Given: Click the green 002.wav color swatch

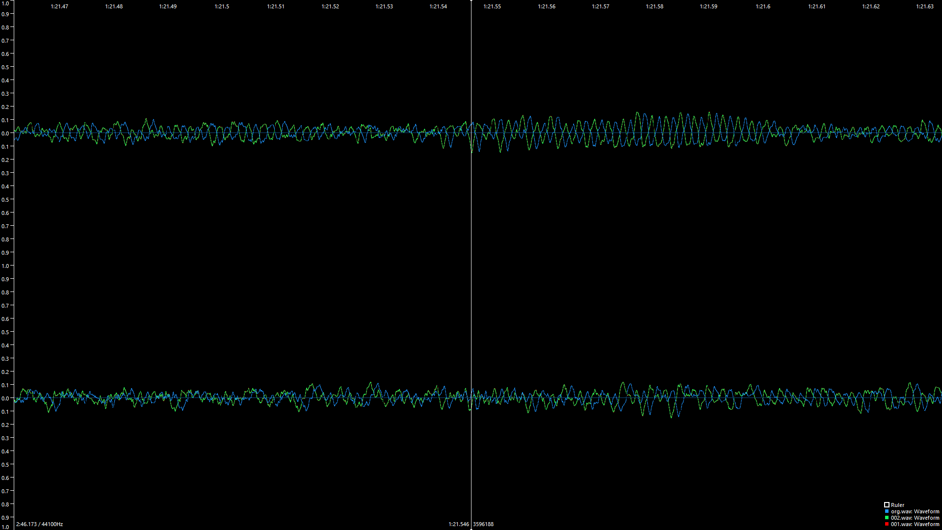Looking at the screenshot, I should coord(887,518).
